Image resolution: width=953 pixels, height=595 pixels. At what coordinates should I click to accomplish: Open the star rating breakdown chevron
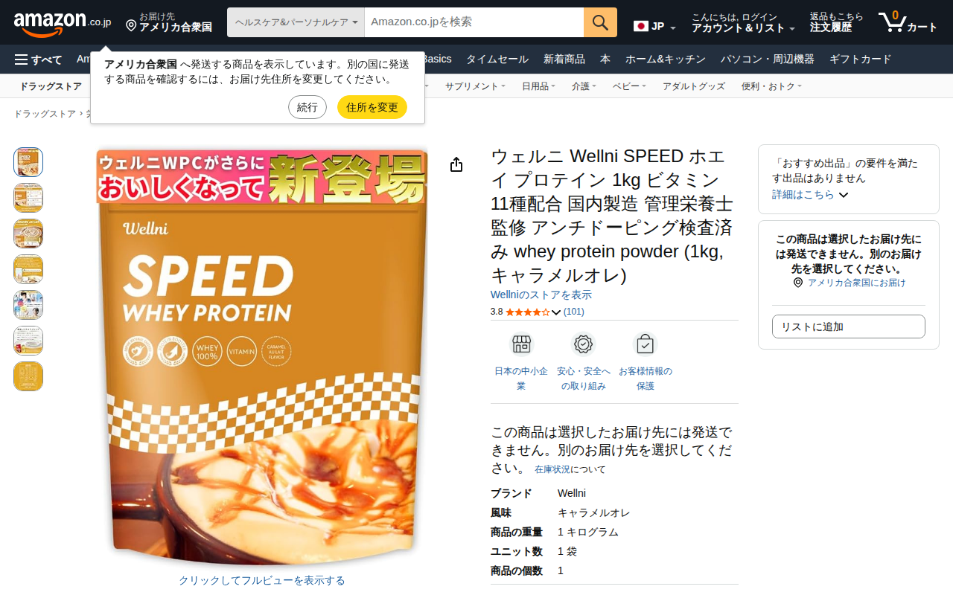pos(555,312)
